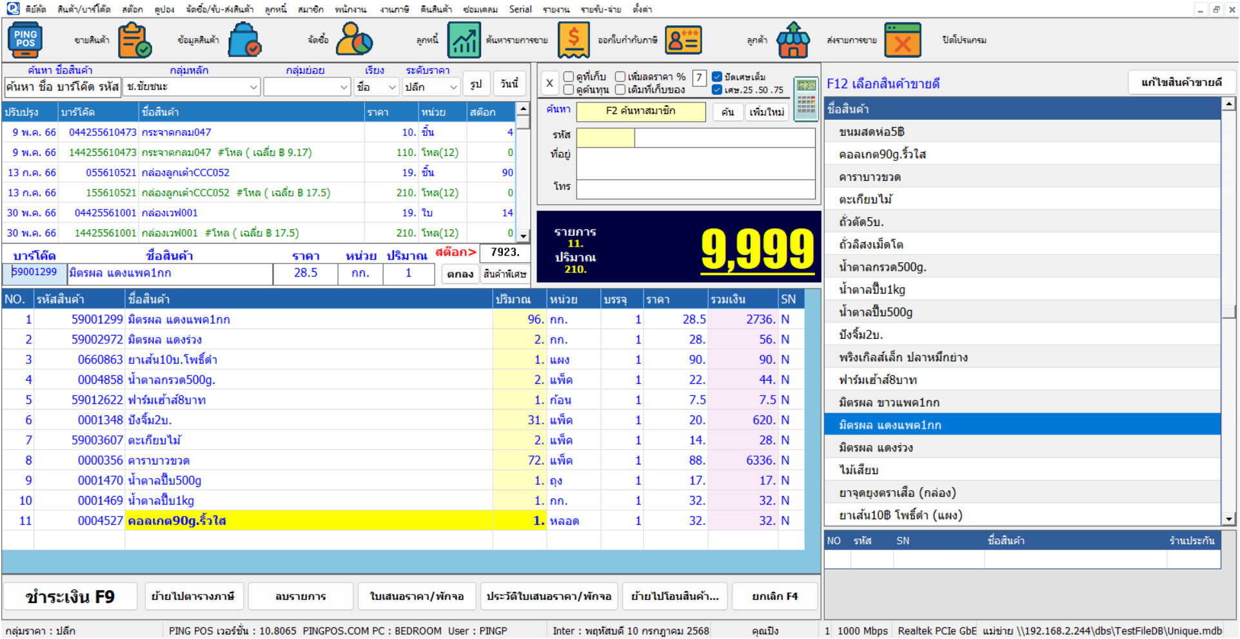This screenshot has width=1240, height=639.
Task: Open the calculator icon
Action: coord(806,99)
